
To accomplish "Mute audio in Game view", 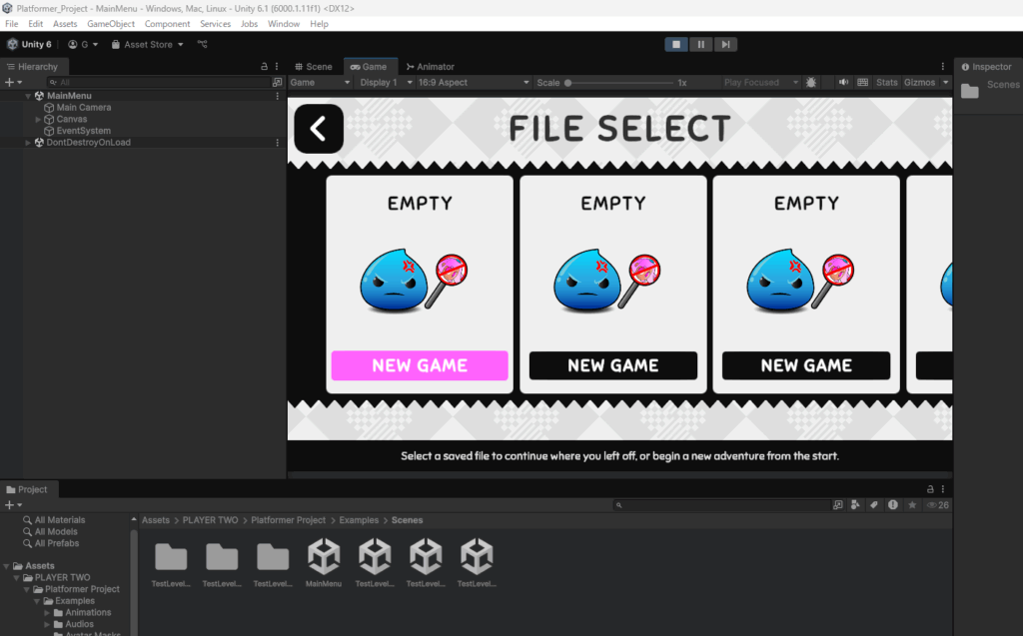I will pos(843,82).
